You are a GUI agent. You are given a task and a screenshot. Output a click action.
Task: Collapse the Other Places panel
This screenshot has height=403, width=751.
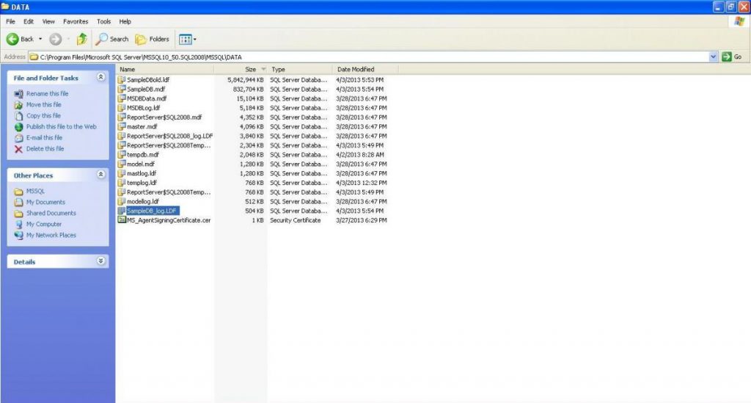(x=100, y=175)
